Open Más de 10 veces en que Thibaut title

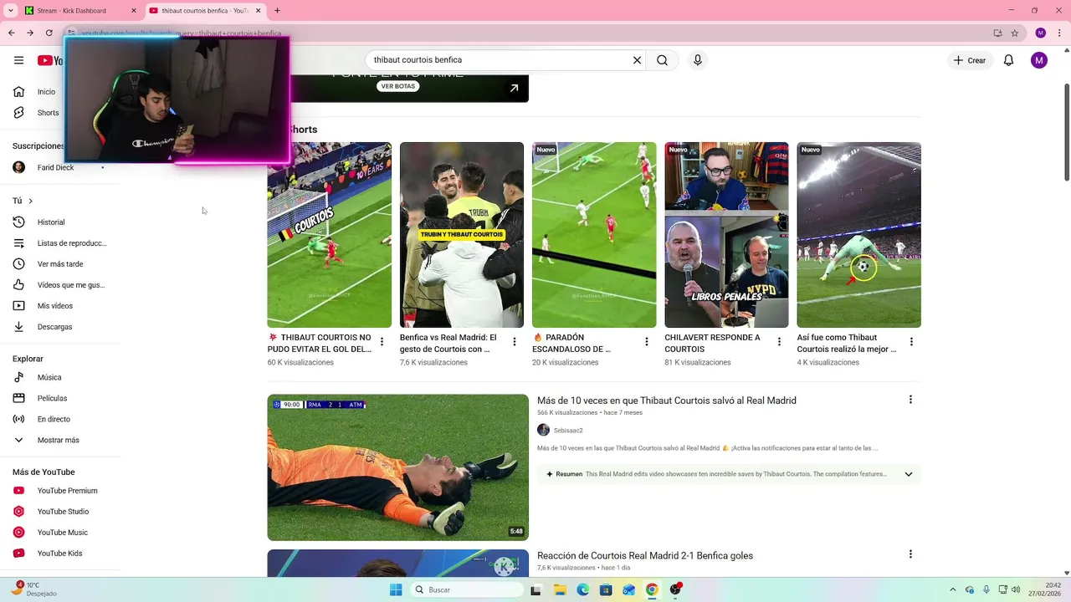(667, 400)
